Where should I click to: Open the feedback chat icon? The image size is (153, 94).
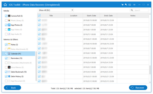tap(130, 5)
